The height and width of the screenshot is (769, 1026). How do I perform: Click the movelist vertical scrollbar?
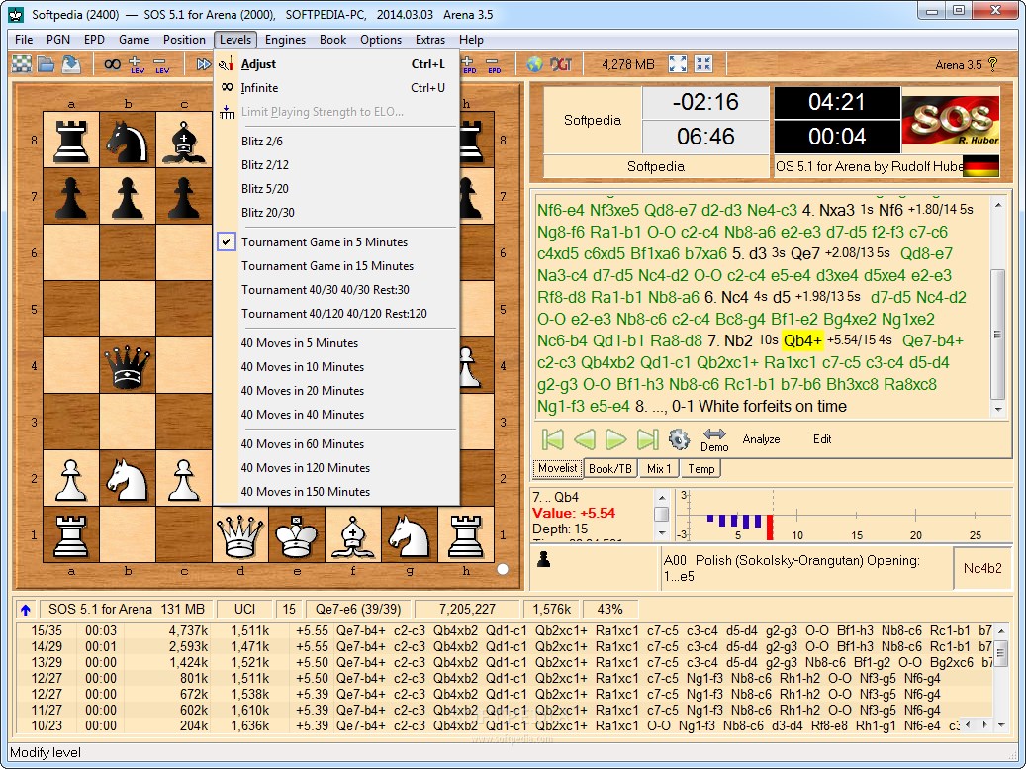coord(998,308)
